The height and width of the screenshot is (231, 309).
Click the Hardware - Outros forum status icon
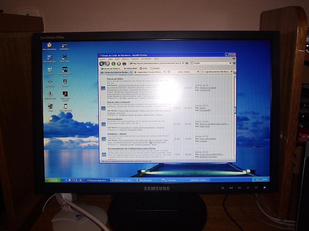coord(104,139)
